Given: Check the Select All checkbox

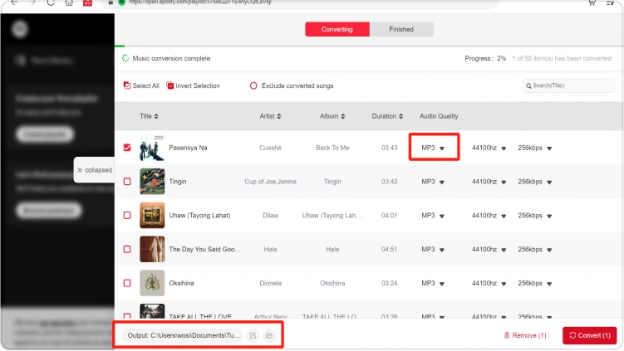Looking at the screenshot, I should (x=127, y=85).
